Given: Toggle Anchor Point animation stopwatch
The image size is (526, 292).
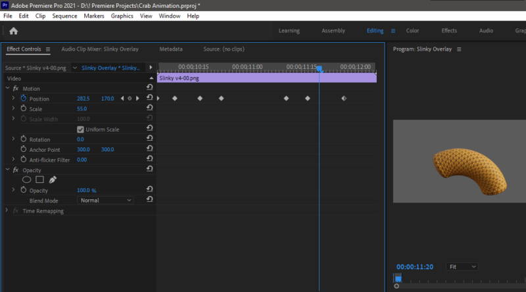Looking at the screenshot, I should click(24, 149).
